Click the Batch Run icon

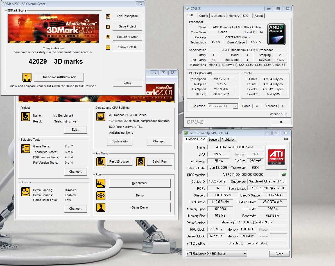click(140, 162)
